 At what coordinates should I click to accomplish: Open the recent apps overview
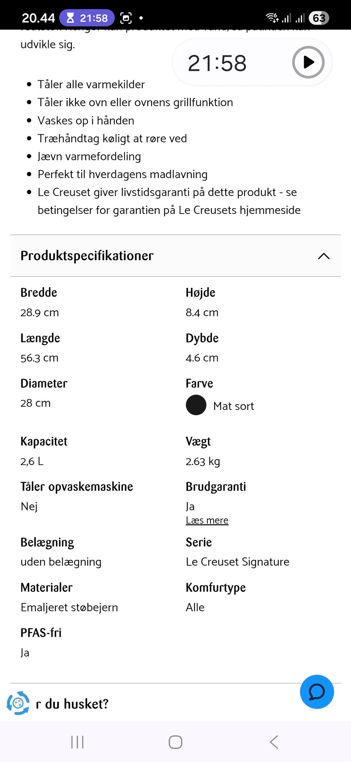(77, 743)
